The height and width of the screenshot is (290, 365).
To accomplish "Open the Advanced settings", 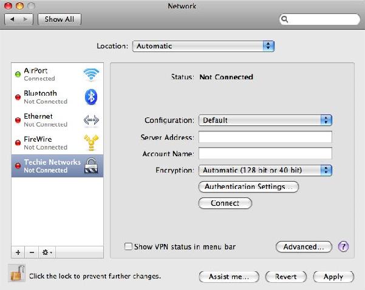I will click(x=304, y=246).
